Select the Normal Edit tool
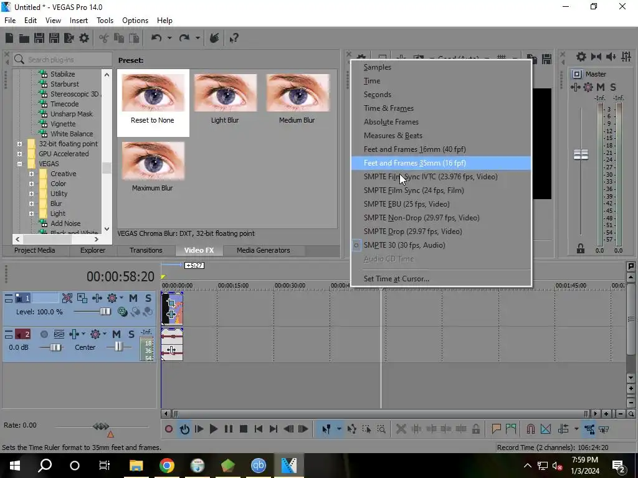The width and height of the screenshot is (638, 478). (x=326, y=429)
